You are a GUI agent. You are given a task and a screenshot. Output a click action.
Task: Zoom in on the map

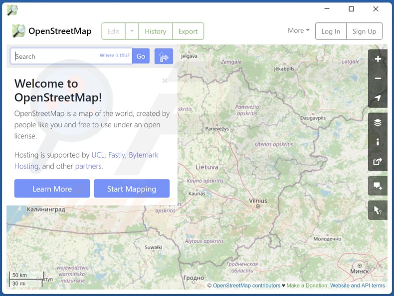(x=378, y=59)
